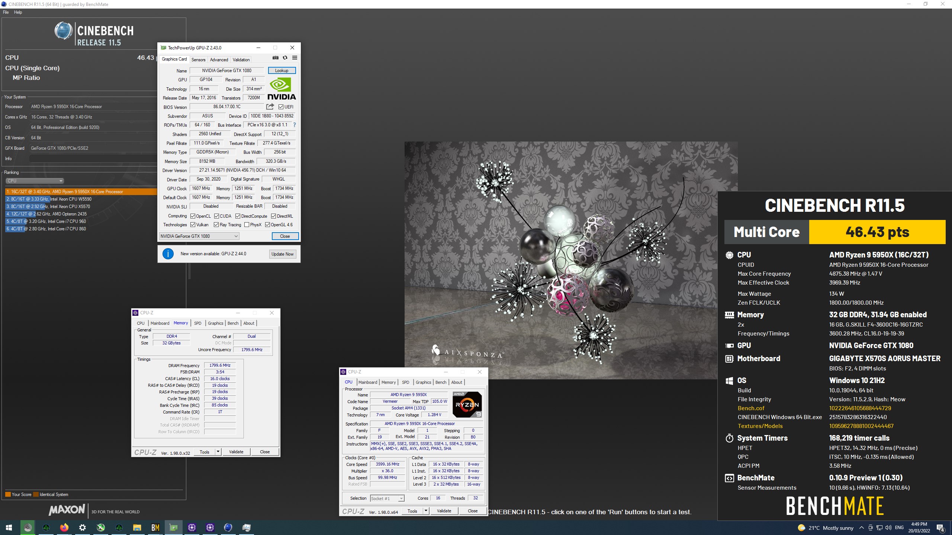Image resolution: width=952 pixels, height=535 pixels.
Task: Toggle the Ray Tracing checkbox
Action: click(216, 225)
